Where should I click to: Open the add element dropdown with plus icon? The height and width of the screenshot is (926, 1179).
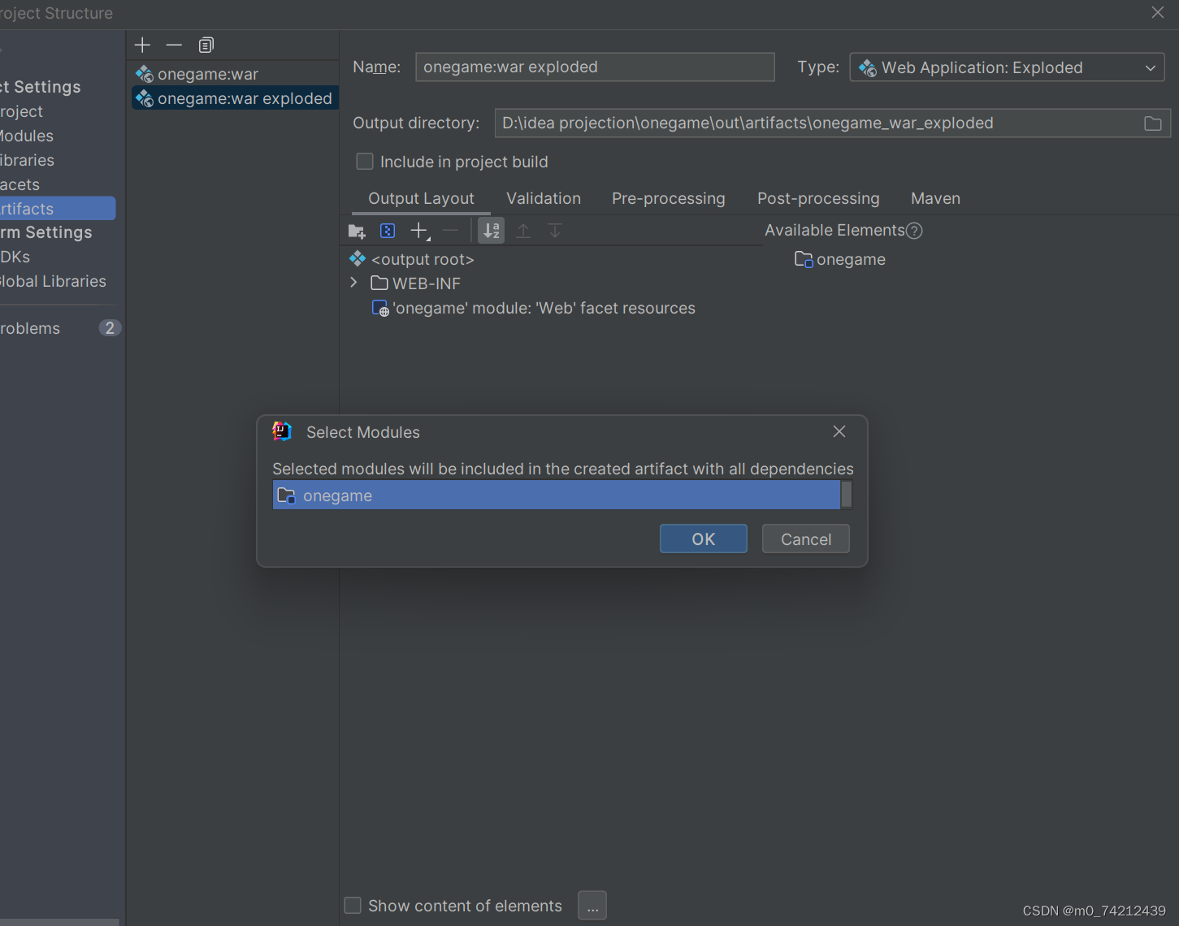point(418,230)
